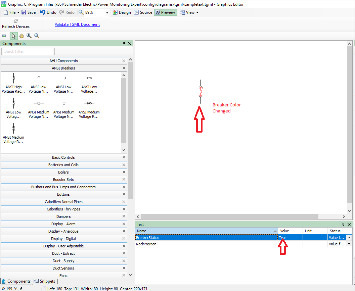
Task: Open the BreakerStatus status dropdown arrow
Action: (x=349, y=238)
